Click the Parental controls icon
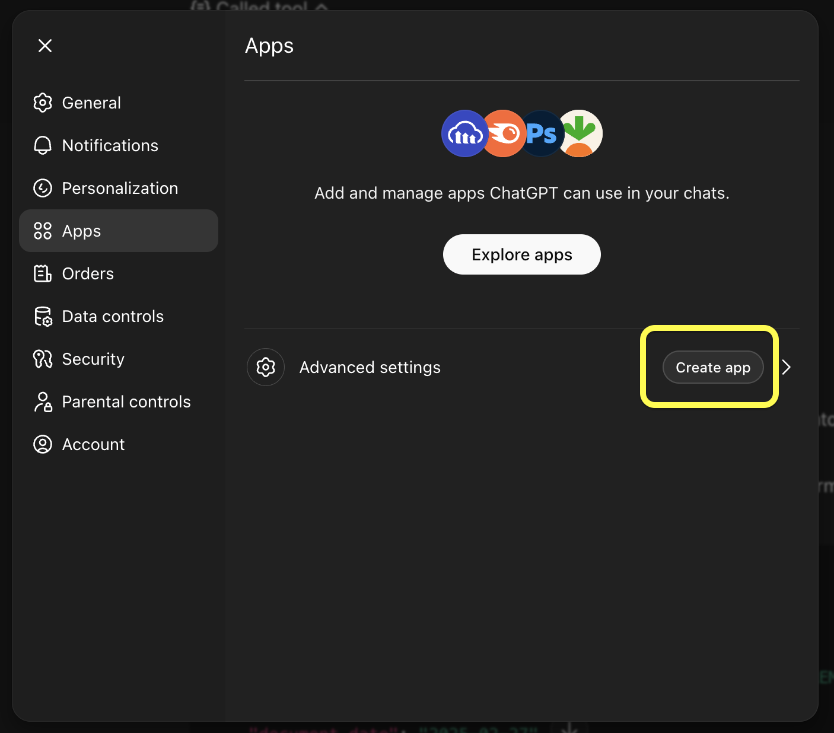834x733 pixels. 43,401
